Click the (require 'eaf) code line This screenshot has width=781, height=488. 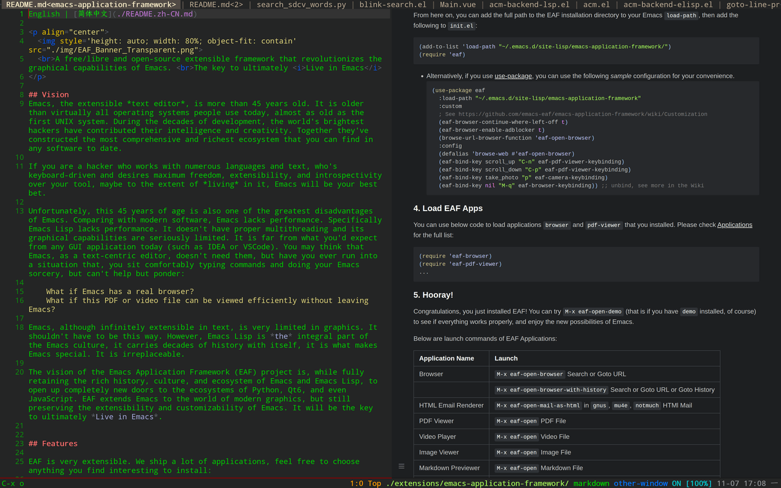point(442,54)
